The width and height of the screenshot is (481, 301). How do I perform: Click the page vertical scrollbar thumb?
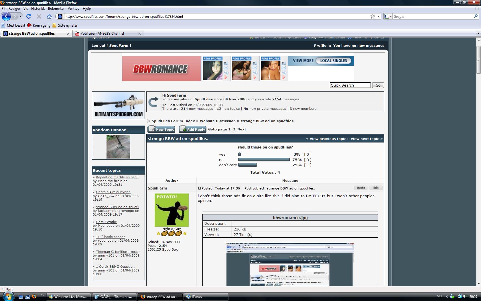(x=478, y=60)
